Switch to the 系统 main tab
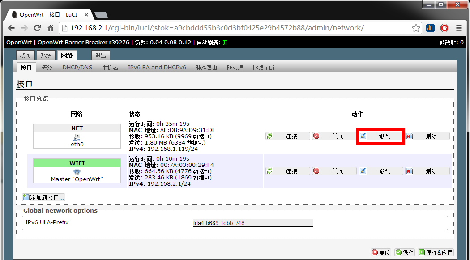 pos(46,55)
